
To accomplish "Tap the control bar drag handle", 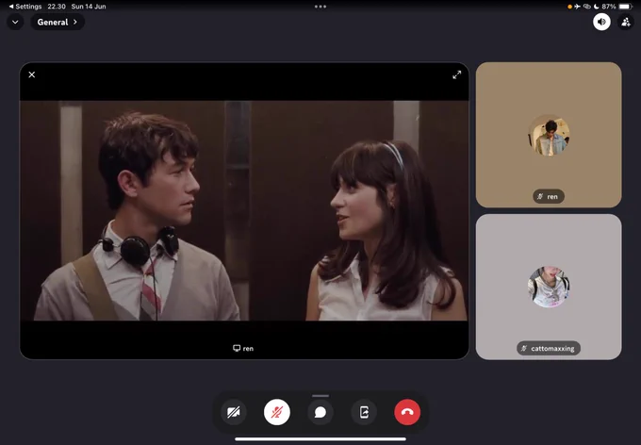I will click(320, 396).
